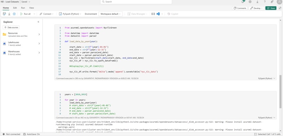The width and height of the screenshot is (283, 136).
Task: Click the Lakehouses icon
Action: click(5, 43)
